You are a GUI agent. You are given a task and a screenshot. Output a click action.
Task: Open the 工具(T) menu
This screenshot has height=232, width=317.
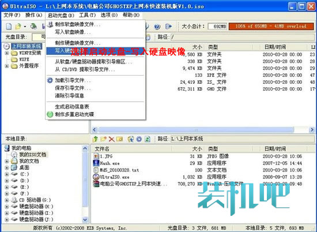click(87, 15)
